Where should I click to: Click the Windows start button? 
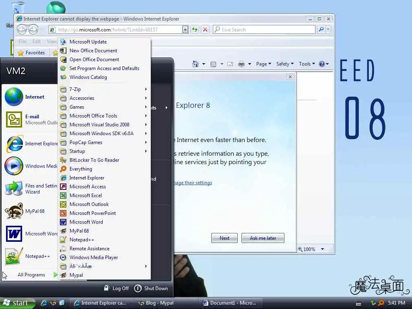(17, 303)
